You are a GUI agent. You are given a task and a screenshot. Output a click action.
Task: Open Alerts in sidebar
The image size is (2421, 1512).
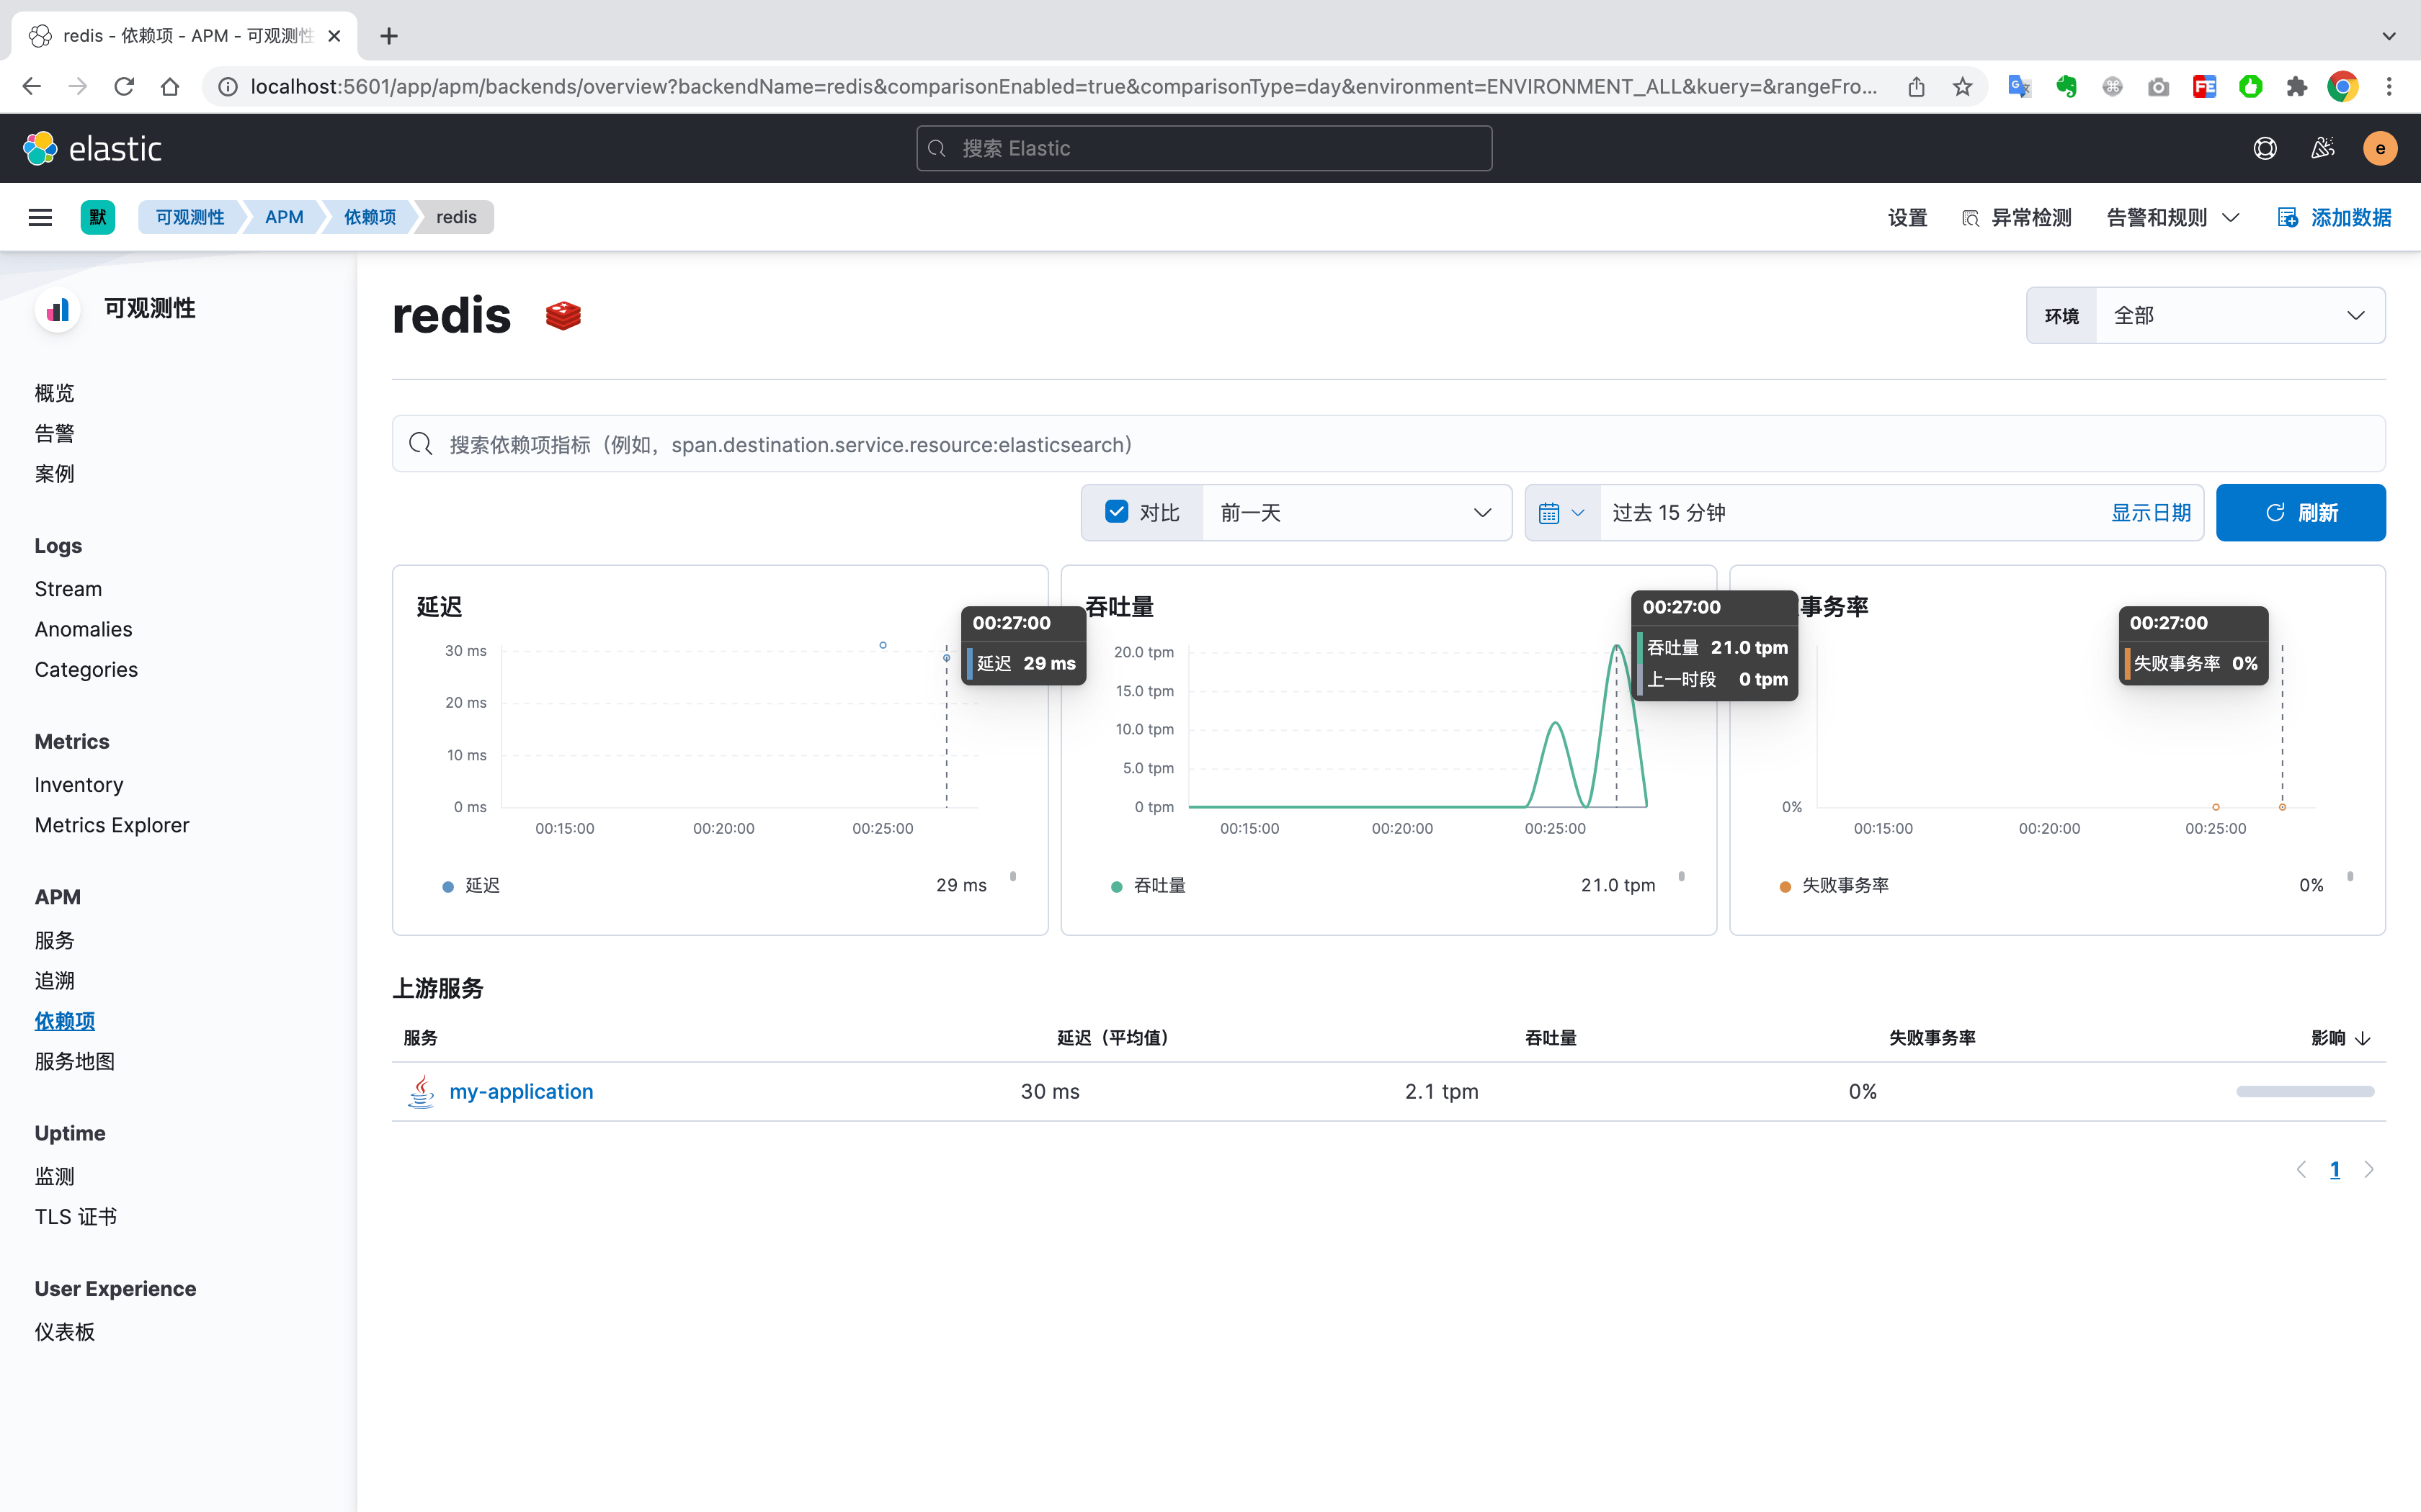(x=54, y=433)
